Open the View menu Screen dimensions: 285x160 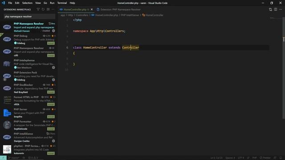(38, 3)
